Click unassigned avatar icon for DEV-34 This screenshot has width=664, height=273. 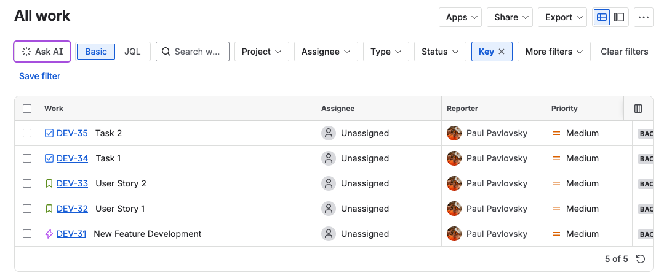329,158
